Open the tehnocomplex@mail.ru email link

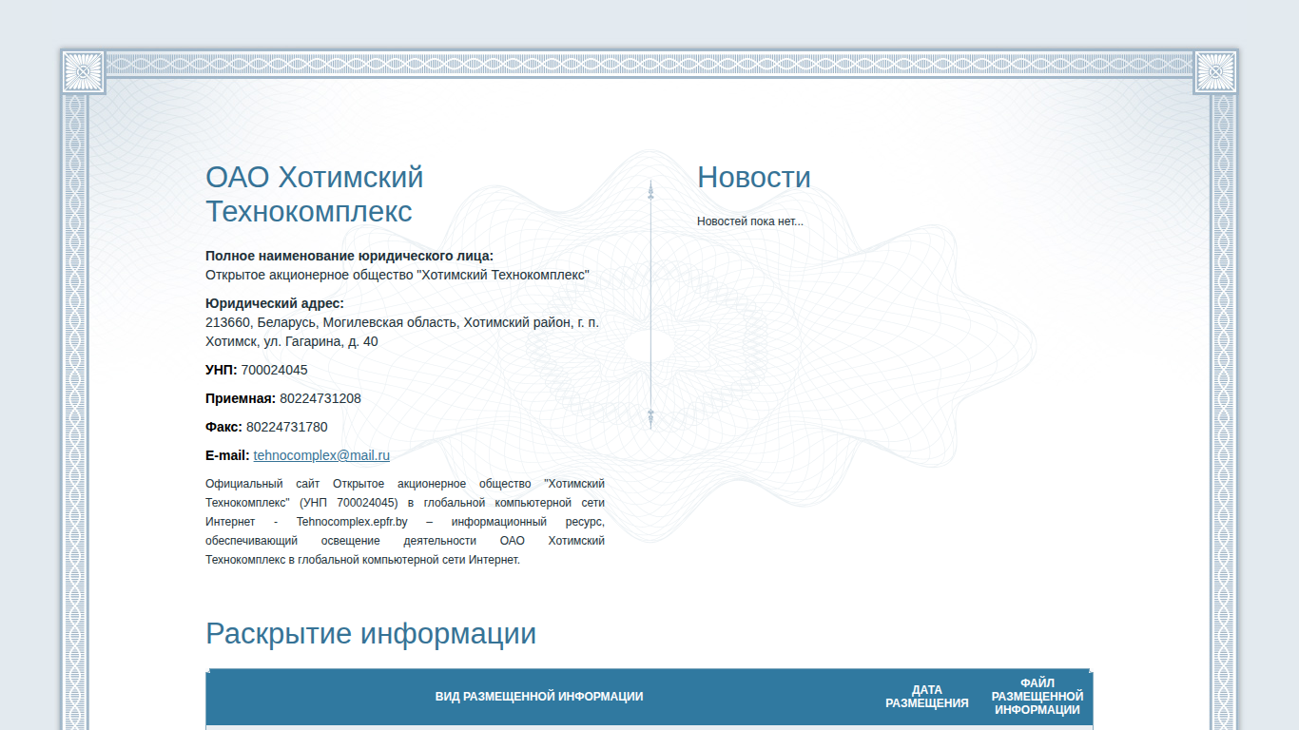click(321, 455)
